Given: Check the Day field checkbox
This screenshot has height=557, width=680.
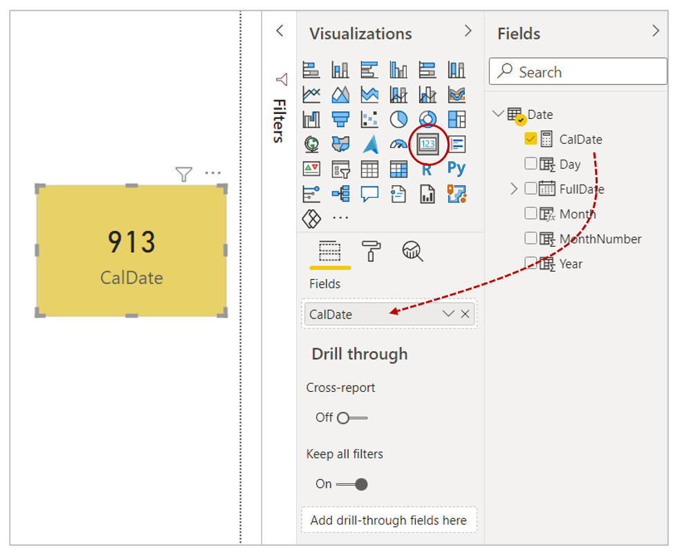Looking at the screenshot, I should click(531, 164).
